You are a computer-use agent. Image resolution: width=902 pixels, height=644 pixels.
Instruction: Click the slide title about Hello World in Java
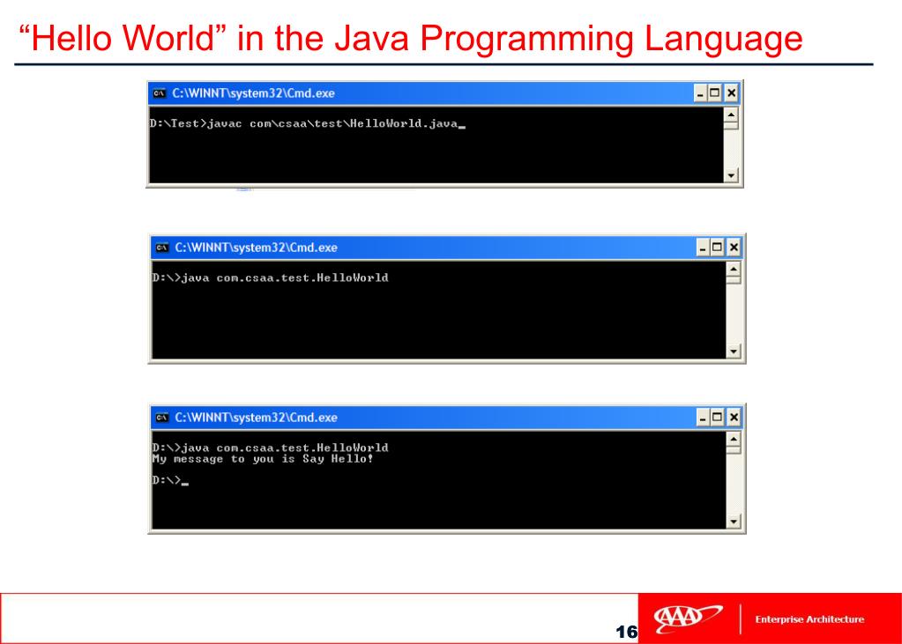pyautogui.click(x=411, y=38)
